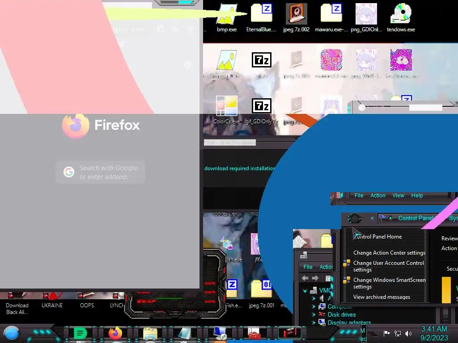Click Change Windows SmartScreen settings
Image resolution: width=458 pixels, height=343 pixels.
[x=390, y=283]
